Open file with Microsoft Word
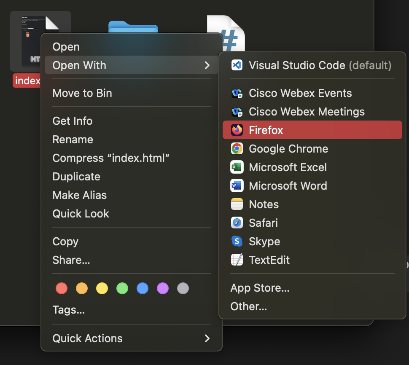This screenshot has width=409, height=365. pos(312,185)
